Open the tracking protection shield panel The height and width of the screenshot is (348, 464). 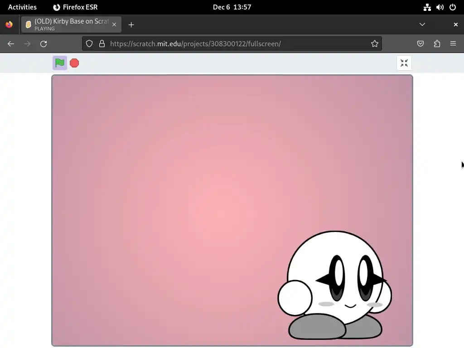click(x=89, y=44)
